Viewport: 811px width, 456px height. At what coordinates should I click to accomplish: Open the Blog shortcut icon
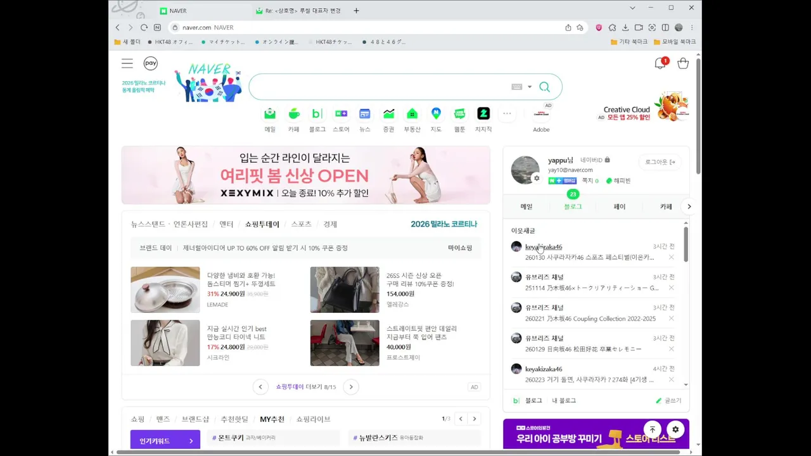(317, 114)
